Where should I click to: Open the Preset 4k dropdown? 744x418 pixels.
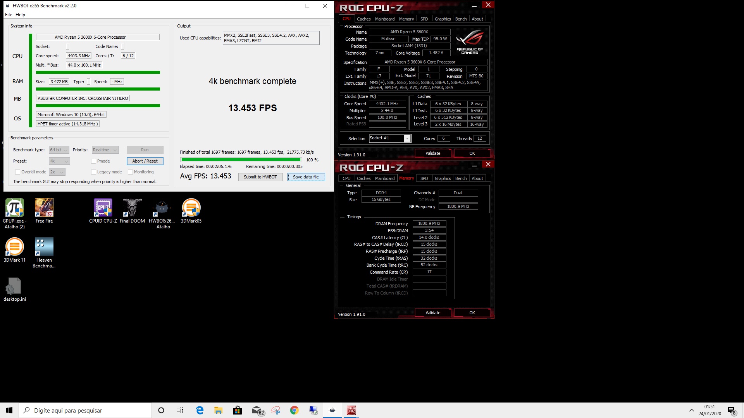pos(59,161)
